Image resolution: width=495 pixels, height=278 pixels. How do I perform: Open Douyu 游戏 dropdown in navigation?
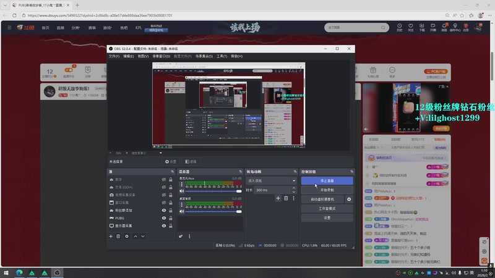click(x=107, y=28)
